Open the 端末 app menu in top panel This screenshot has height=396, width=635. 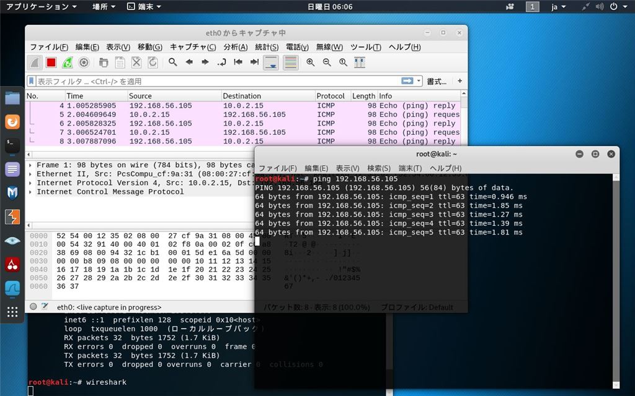pyautogui.click(x=144, y=6)
